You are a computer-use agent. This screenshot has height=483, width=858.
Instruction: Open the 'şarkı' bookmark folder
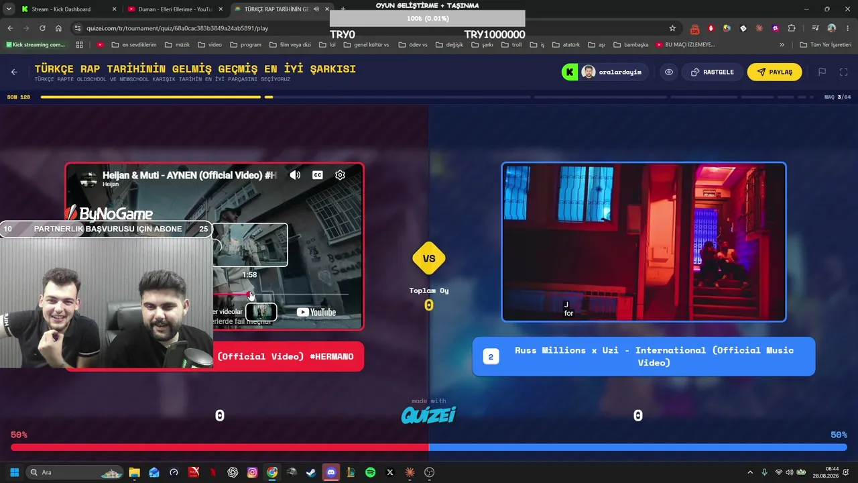(x=482, y=45)
